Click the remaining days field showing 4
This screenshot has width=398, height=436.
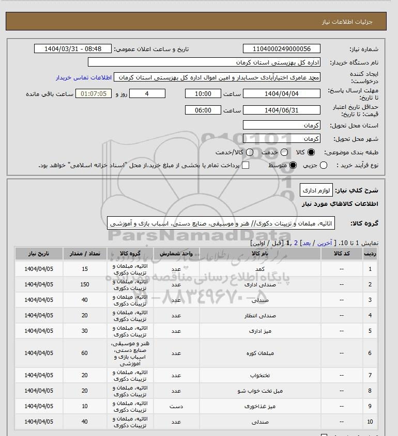(x=147, y=94)
